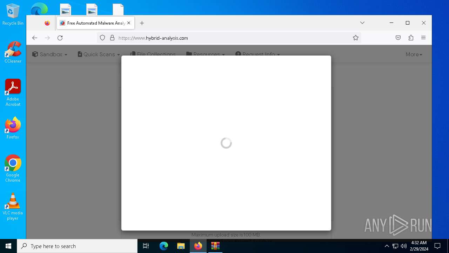Open a new browser tab
Image resolution: width=449 pixels, height=253 pixels.
(x=142, y=23)
